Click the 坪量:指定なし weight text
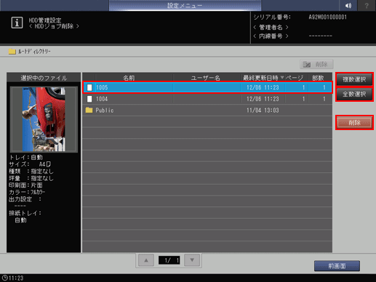 coord(31,178)
